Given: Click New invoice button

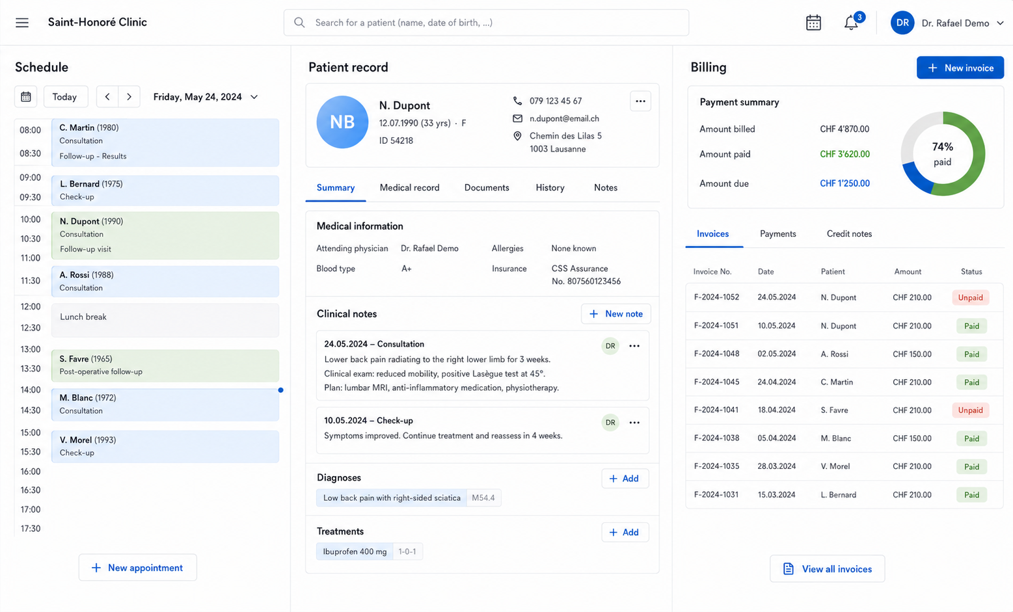Looking at the screenshot, I should 960,68.
